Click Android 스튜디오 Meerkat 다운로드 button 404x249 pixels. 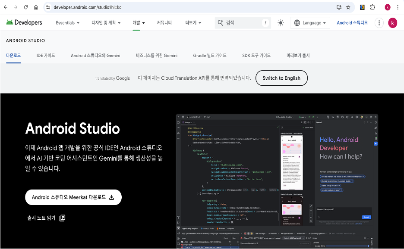[x=73, y=197]
